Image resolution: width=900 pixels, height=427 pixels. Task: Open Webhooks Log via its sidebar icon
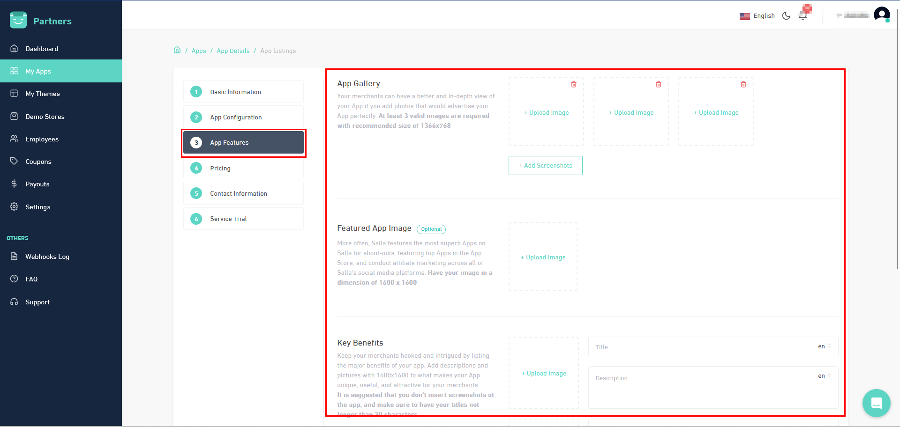[x=14, y=256]
